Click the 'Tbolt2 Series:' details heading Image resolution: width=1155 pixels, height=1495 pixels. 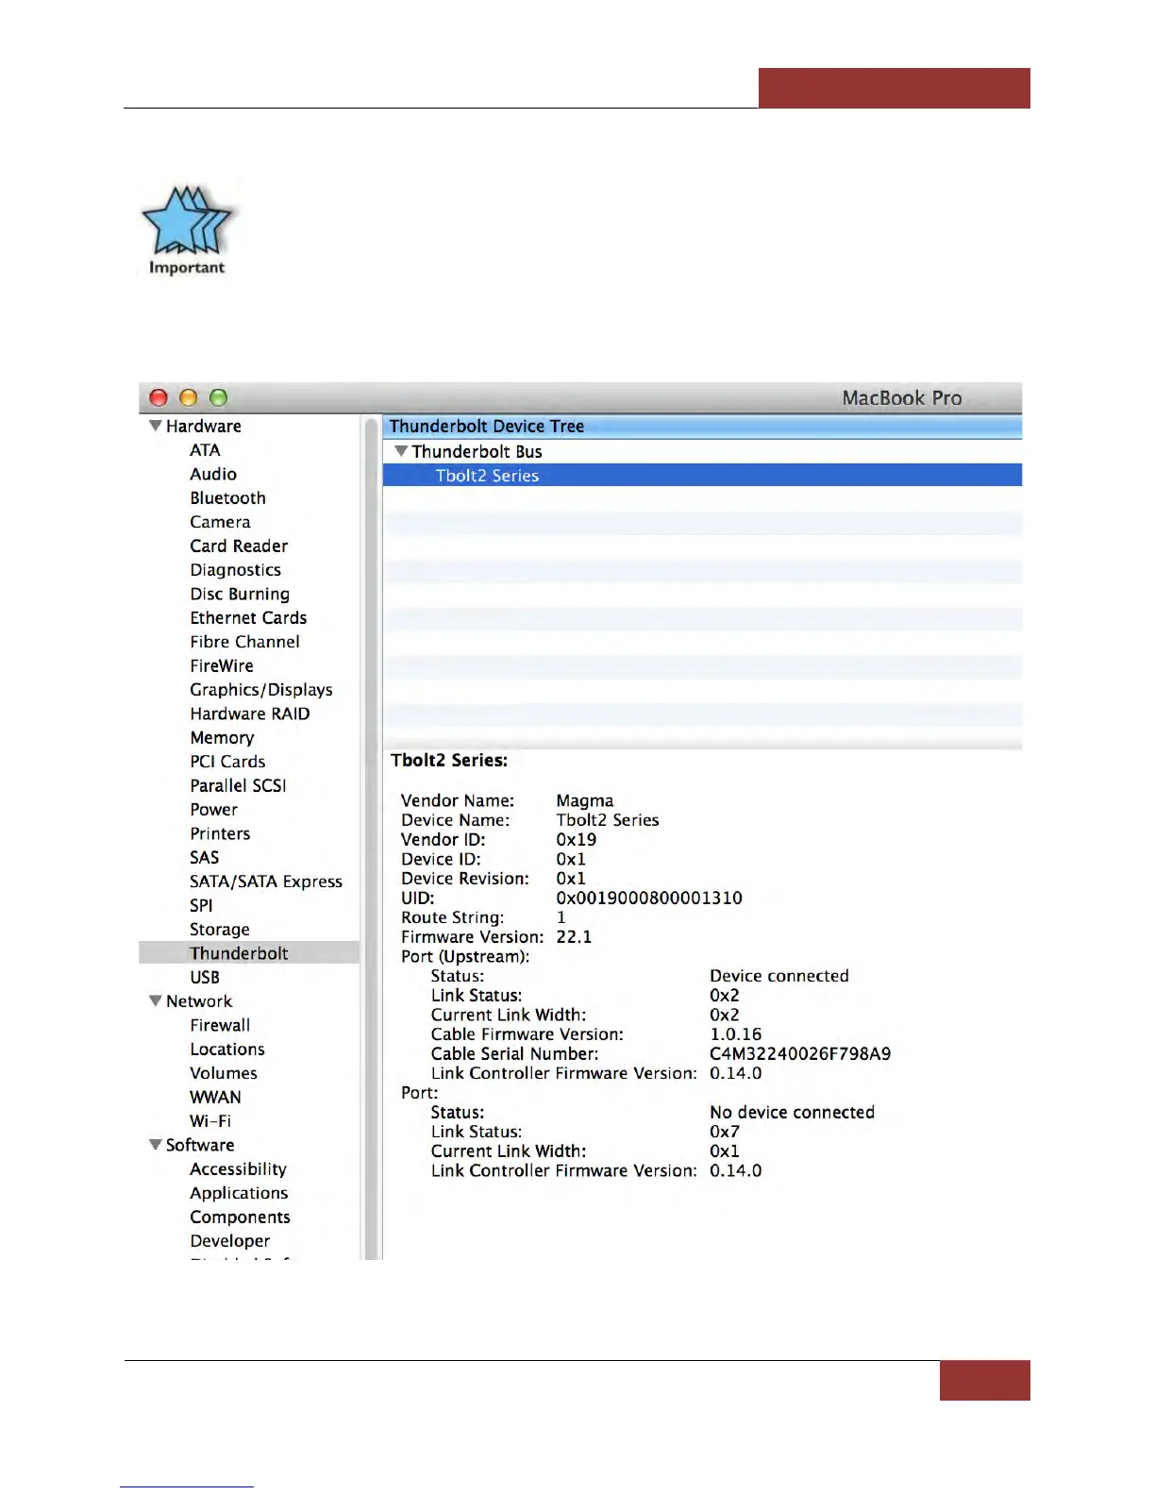(x=449, y=760)
